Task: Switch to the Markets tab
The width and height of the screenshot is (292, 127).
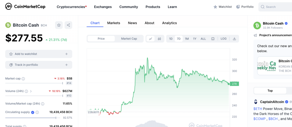Action: point(113,23)
